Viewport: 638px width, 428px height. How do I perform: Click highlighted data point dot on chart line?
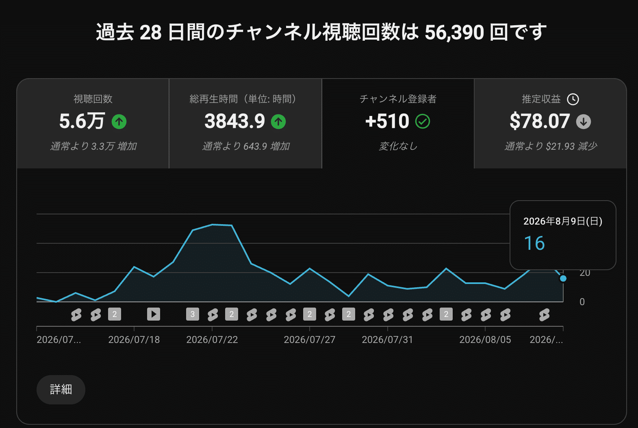click(563, 278)
